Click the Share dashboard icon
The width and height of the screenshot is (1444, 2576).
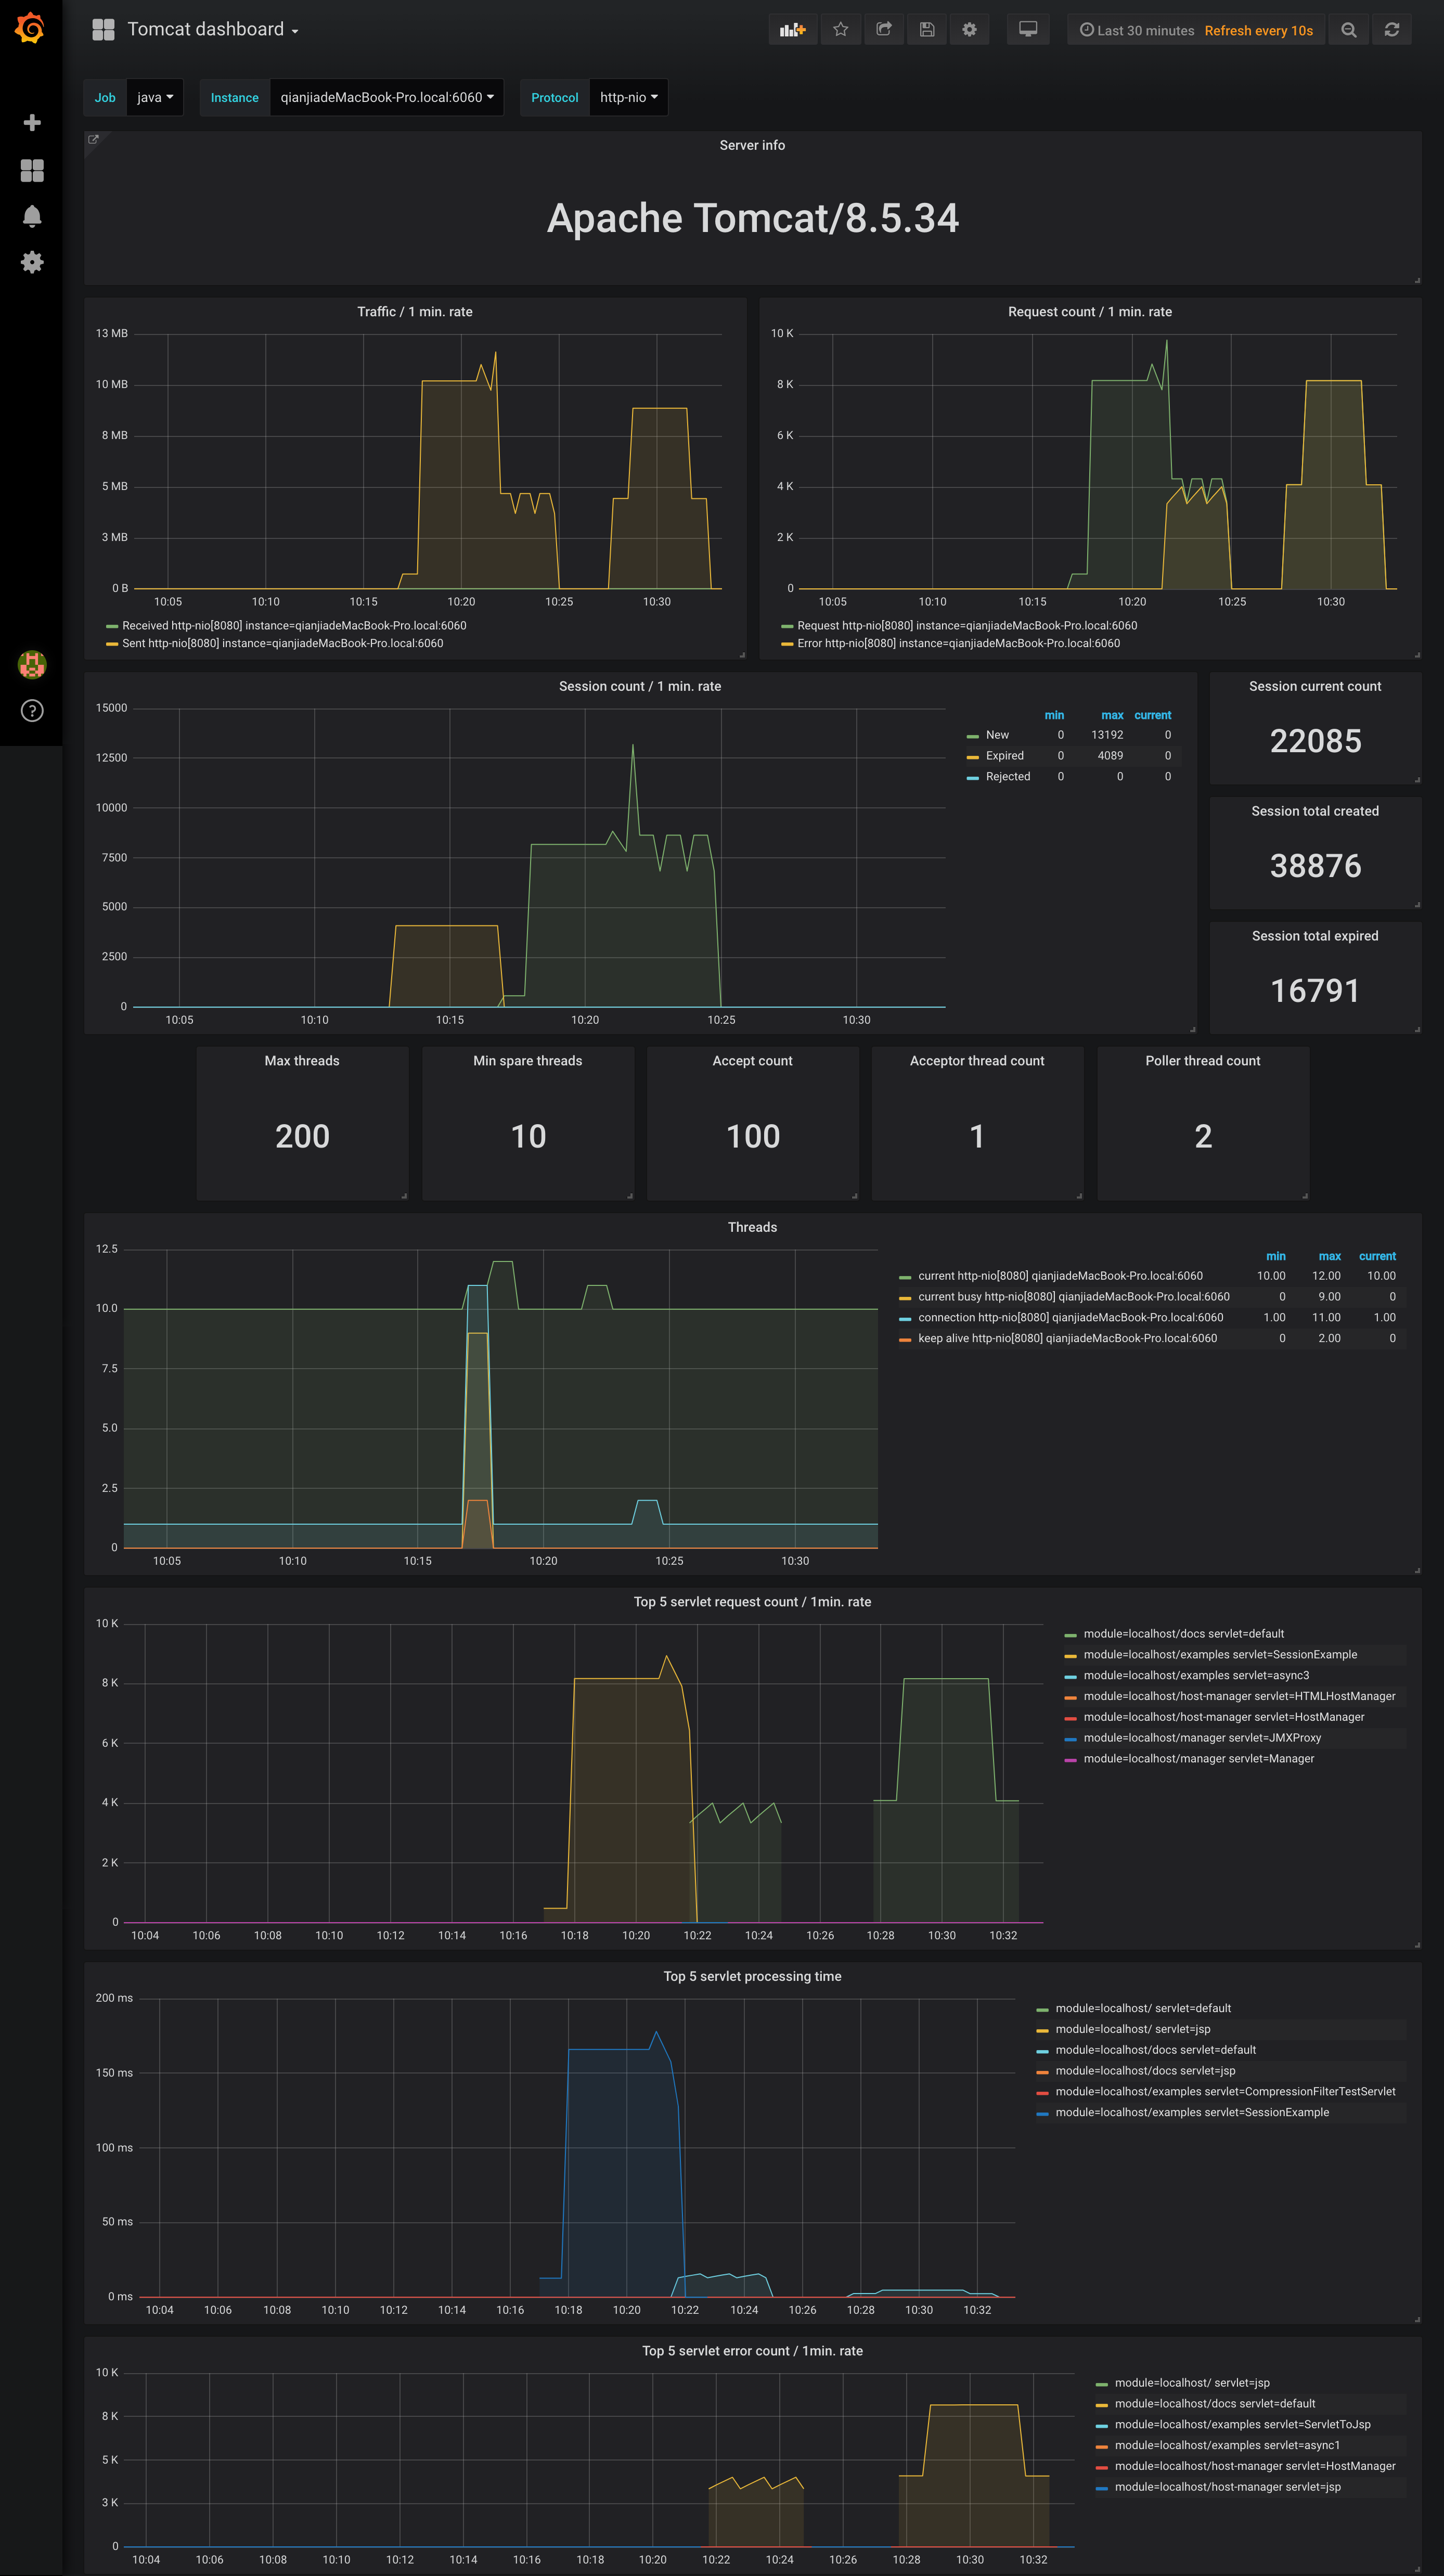click(884, 30)
